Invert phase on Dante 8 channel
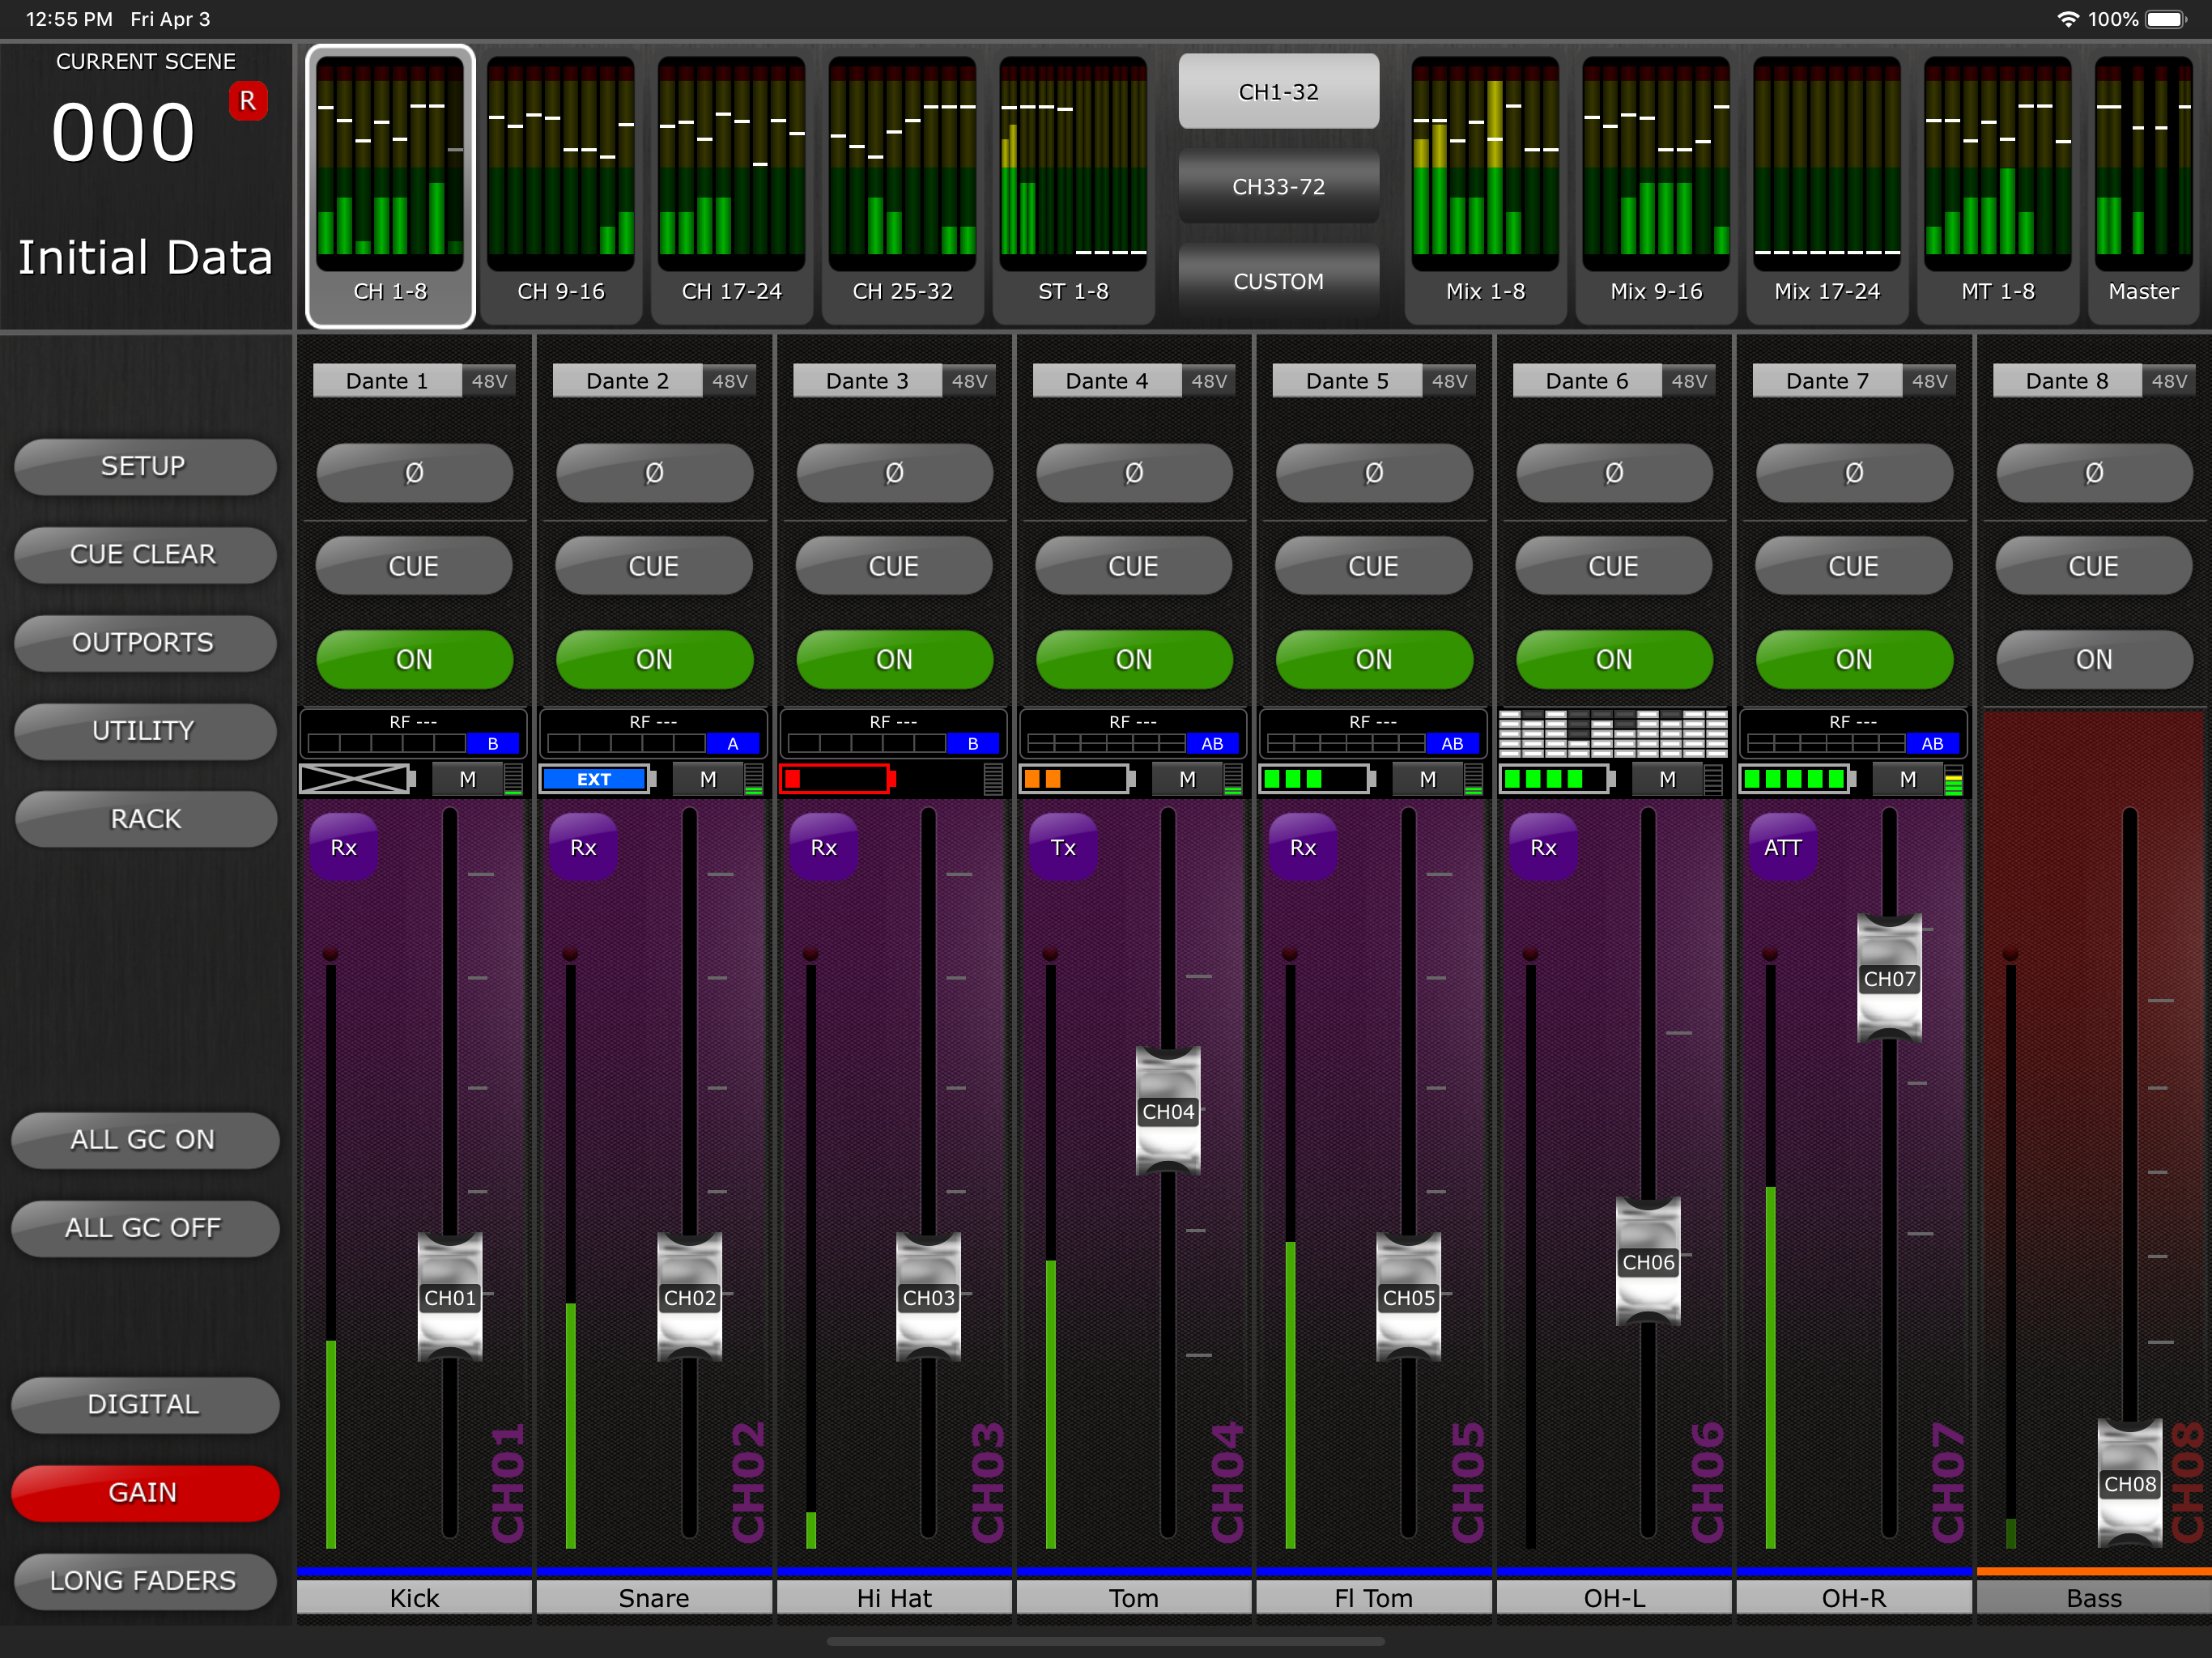The image size is (2212, 1658). point(2094,473)
